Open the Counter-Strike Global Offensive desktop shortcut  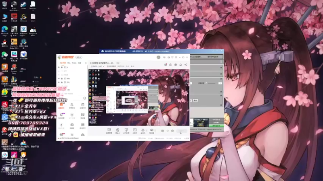coord(14,42)
